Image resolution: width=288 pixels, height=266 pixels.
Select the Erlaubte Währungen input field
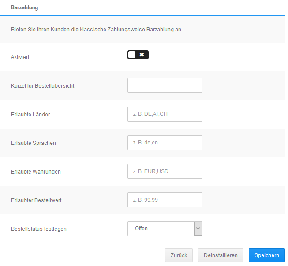165,171
